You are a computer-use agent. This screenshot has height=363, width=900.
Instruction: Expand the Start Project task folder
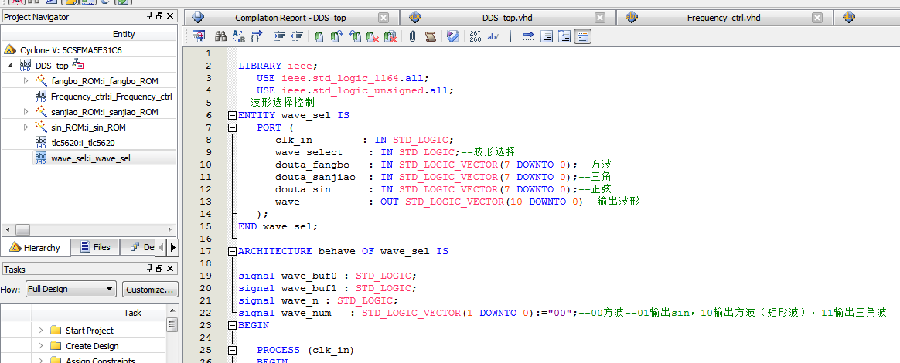40,331
